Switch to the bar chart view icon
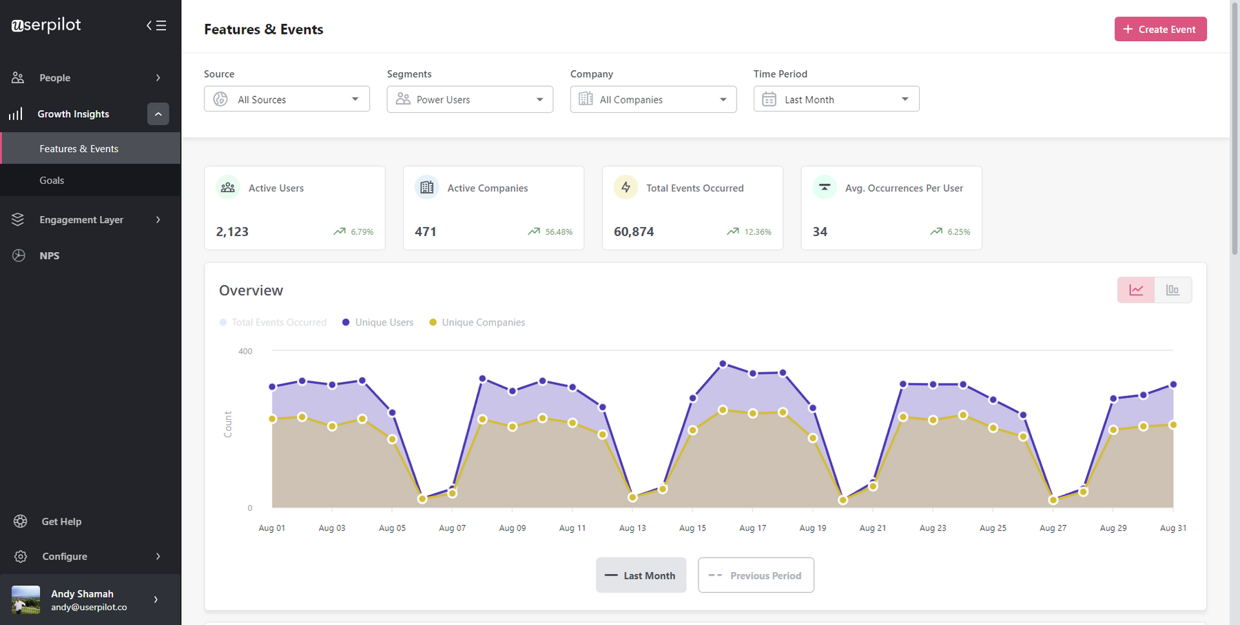Image resolution: width=1240 pixels, height=625 pixels. (x=1173, y=290)
